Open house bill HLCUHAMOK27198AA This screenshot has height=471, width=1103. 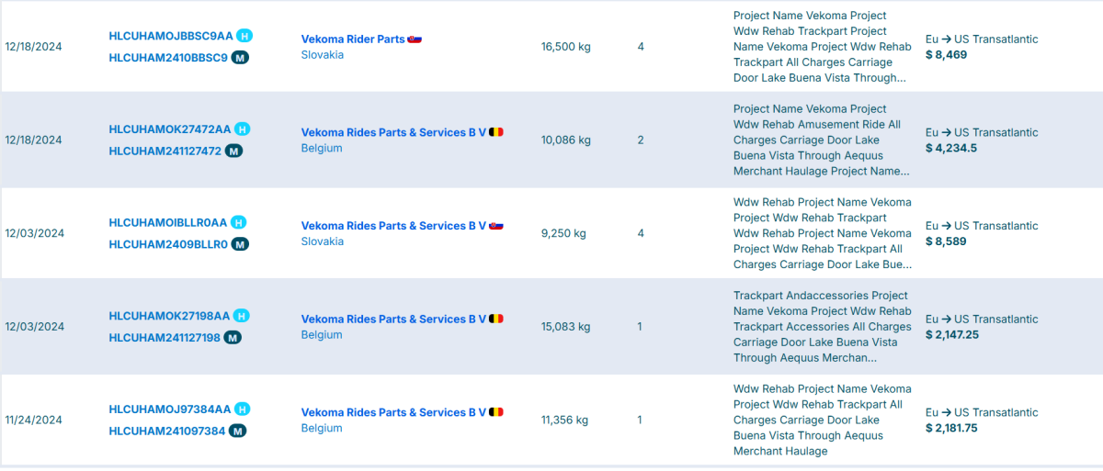pos(169,316)
